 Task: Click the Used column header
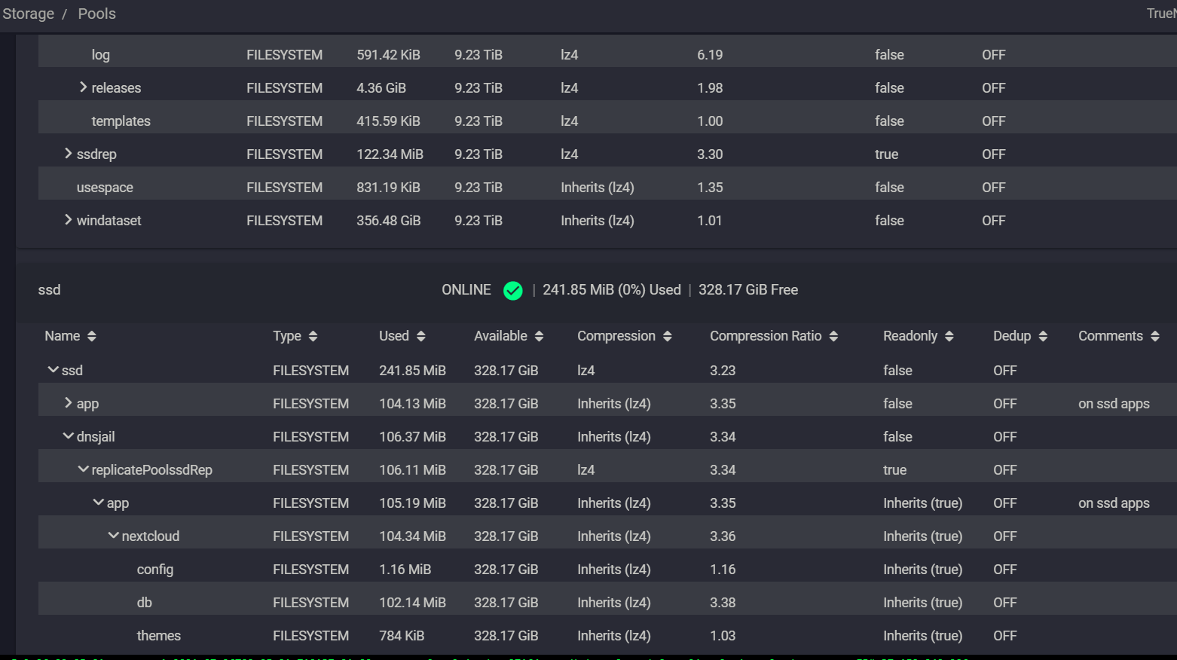[x=394, y=336]
